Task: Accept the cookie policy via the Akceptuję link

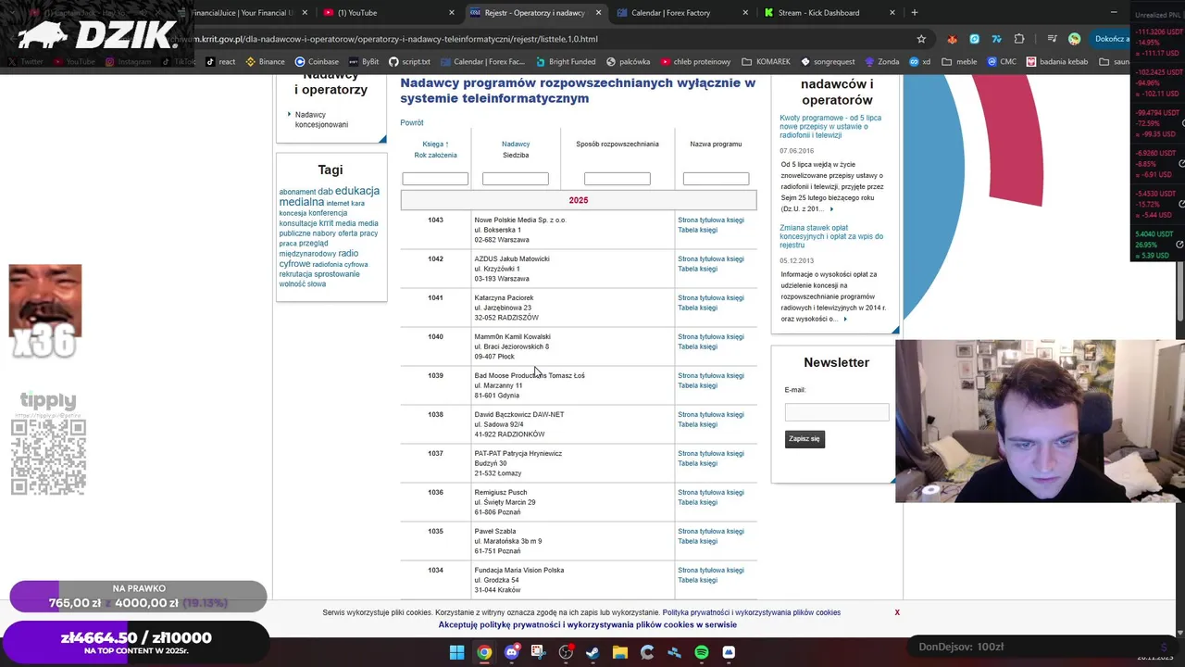Action: tap(588, 625)
